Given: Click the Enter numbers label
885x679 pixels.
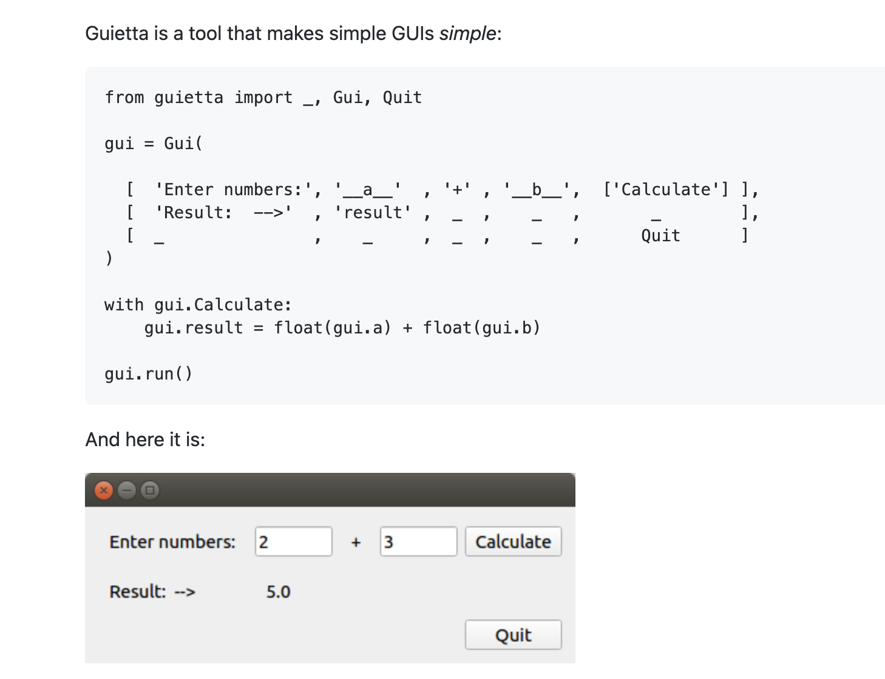Looking at the screenshot, I should [x=172, y=541].
